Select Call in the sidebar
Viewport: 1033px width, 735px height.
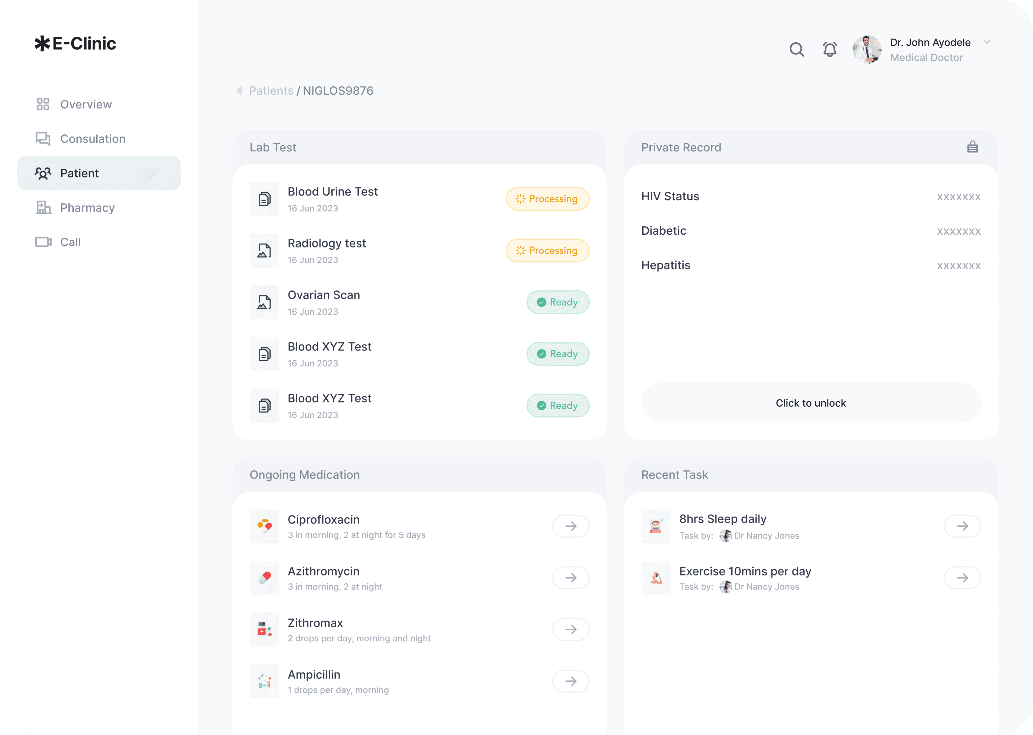[71, 242]
